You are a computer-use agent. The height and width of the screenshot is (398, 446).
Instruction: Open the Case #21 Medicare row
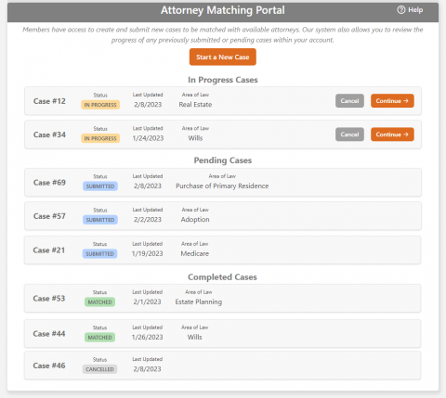(x=223, y=250)
